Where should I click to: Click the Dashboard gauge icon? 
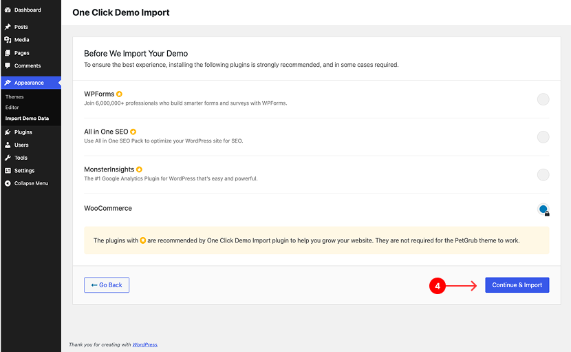8,10
